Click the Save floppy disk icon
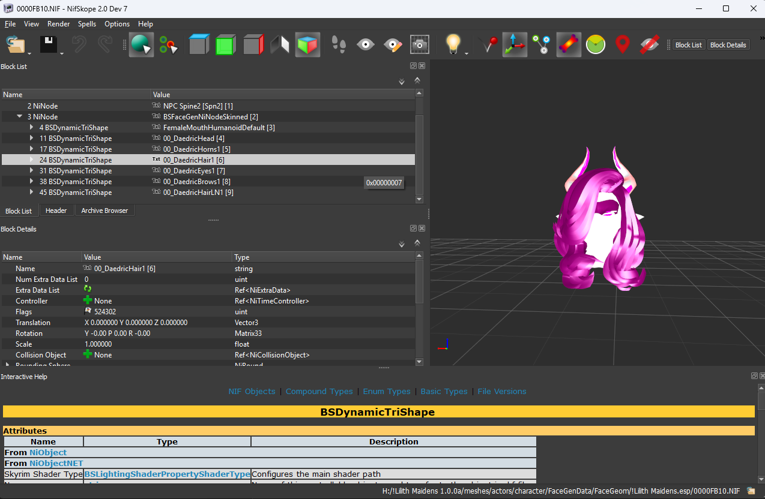765x499 pixels. coord(48,44)
